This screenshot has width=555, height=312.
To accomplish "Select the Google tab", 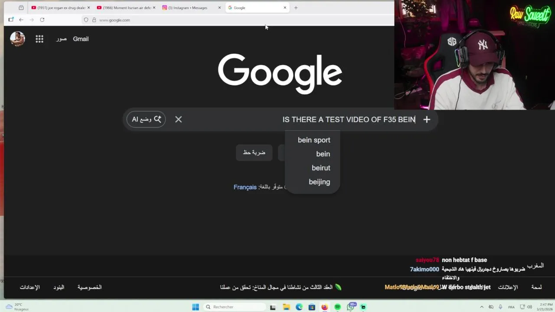I will tap(257, 7).
